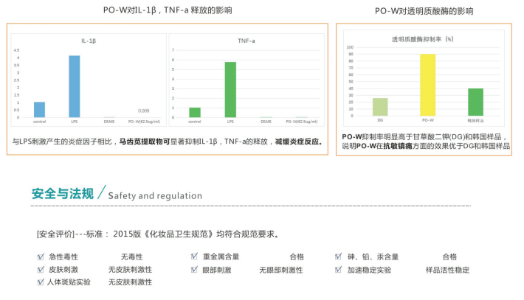The image size is (524, 300).
Task: Toggle the 皮肤刺激 checkbox
Action: point(41,270)
